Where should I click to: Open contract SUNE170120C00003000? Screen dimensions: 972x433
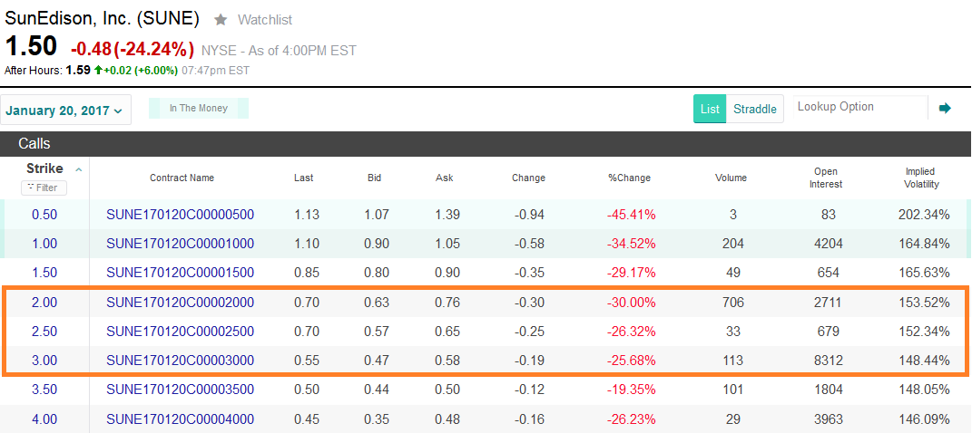(x=181, y=361)
